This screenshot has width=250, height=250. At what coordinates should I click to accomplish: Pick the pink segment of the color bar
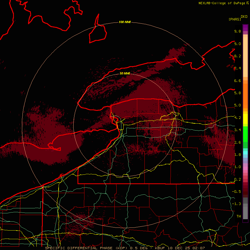pyautogui.click(x=245, y=168)
